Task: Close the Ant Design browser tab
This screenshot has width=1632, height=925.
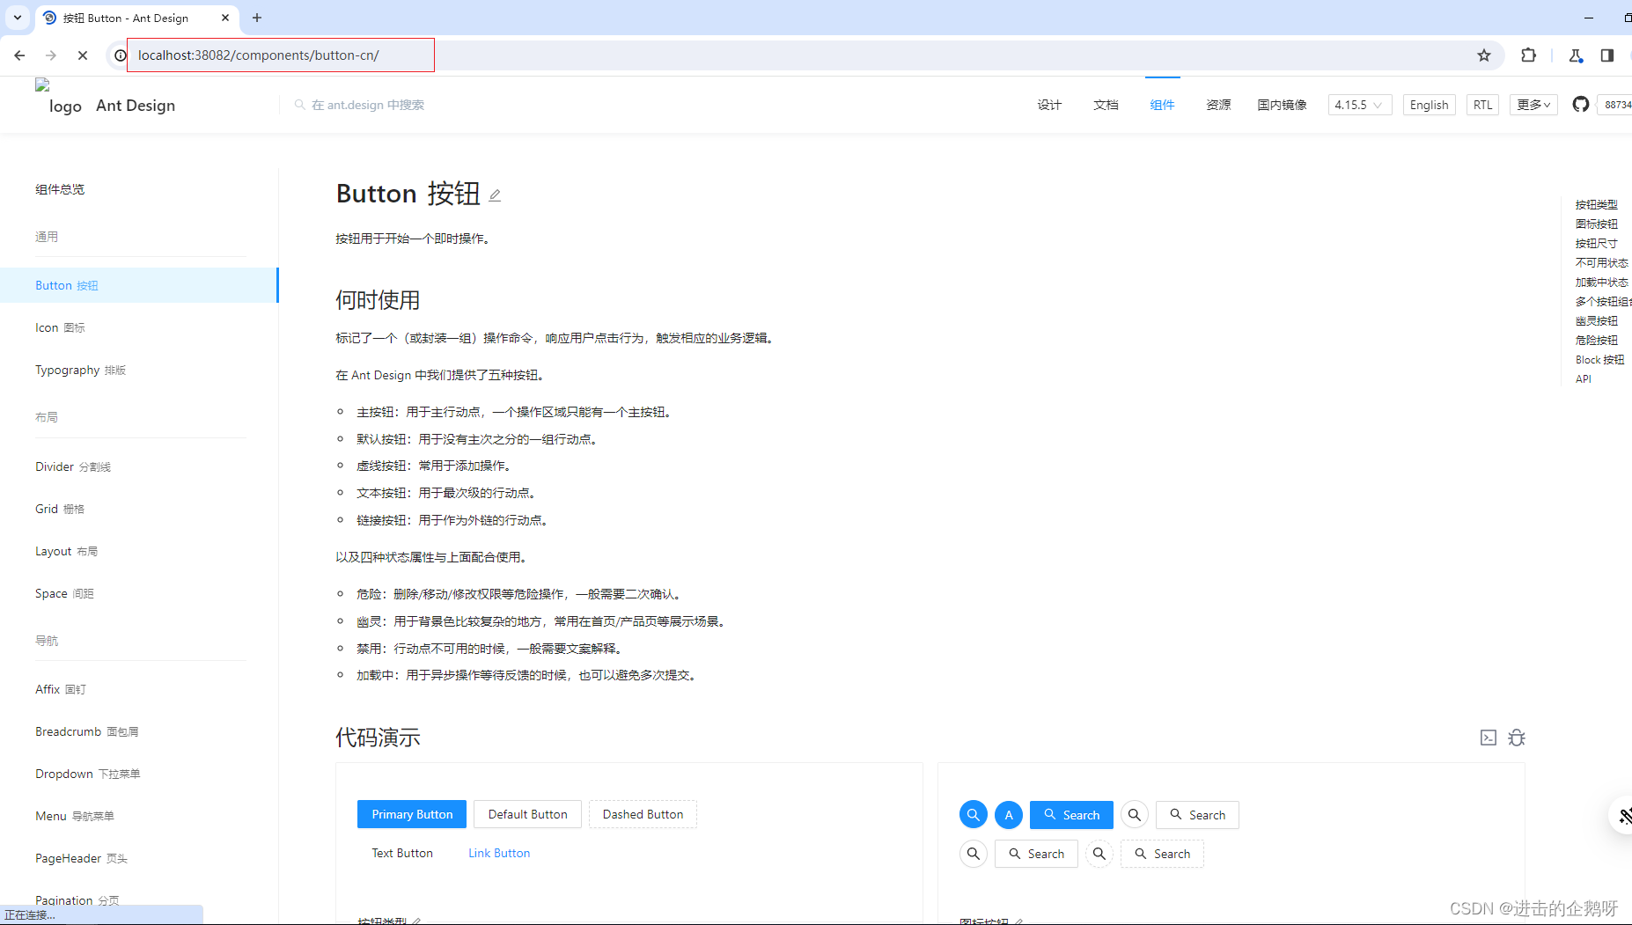Action: pos(225,18)
